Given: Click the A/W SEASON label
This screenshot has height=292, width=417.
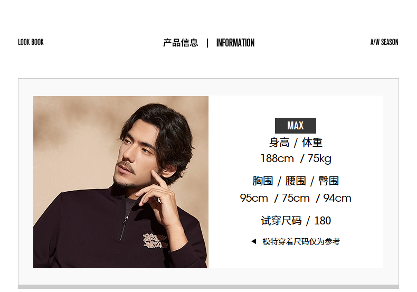Looking at the screenshot, I should (x=384, y=42).
